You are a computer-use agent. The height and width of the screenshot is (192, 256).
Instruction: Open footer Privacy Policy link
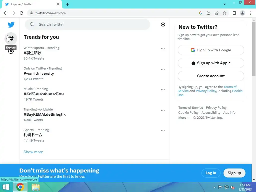point(216,107)
